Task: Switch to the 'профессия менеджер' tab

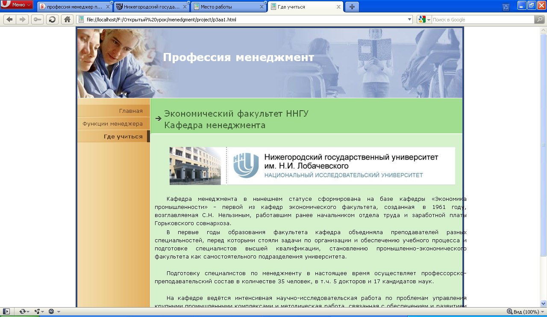Action: [74, 7]
